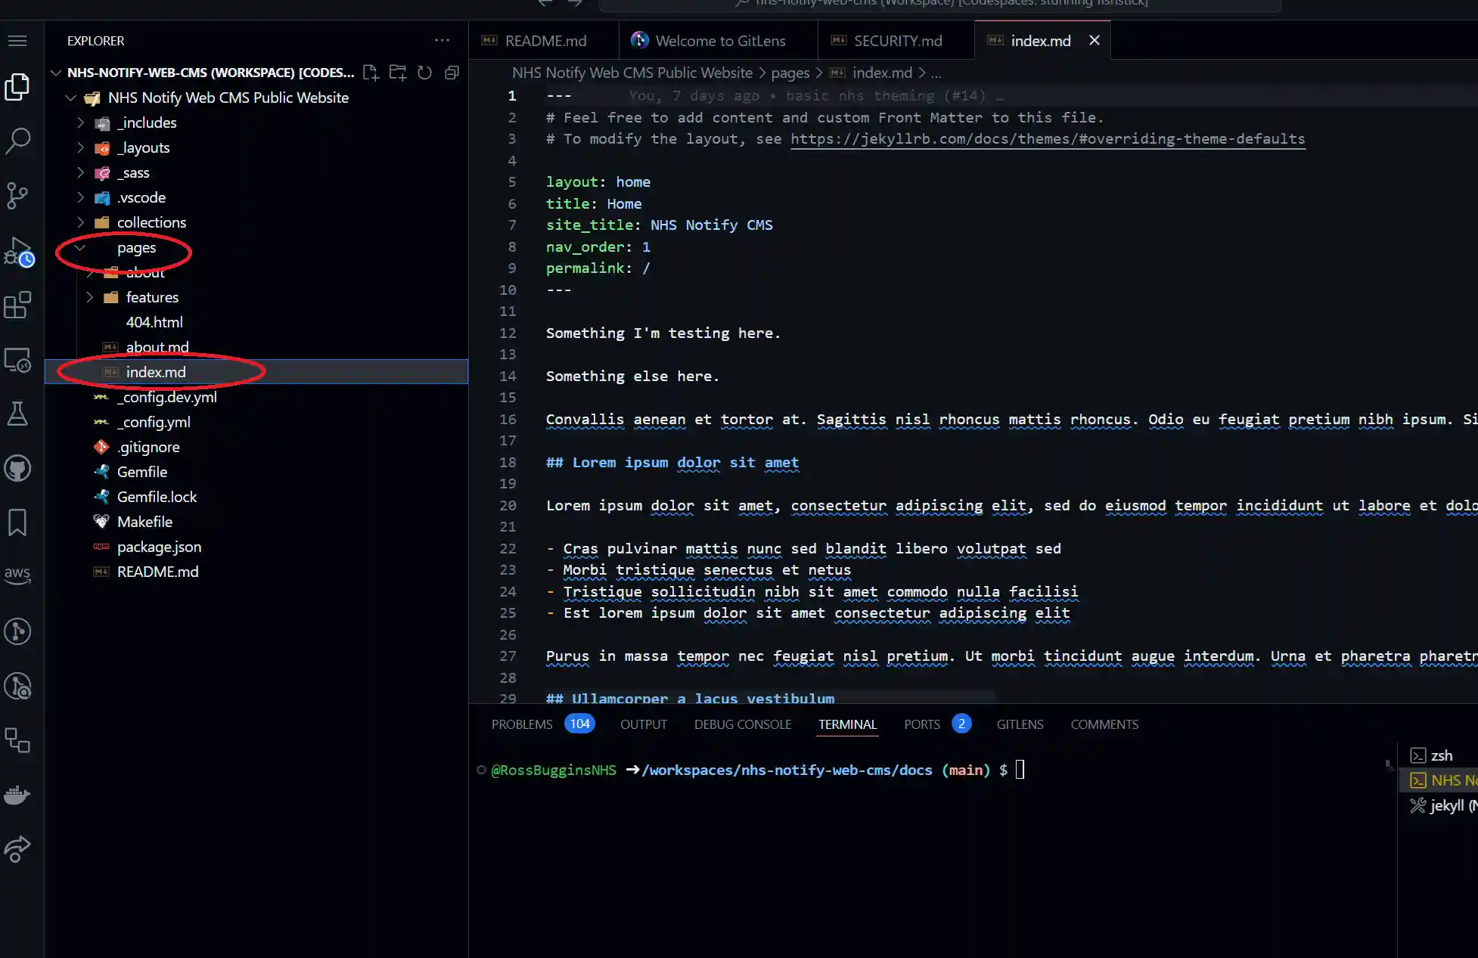
Task: Select the zsh terminal session
Action: (x=1440, y=755)
